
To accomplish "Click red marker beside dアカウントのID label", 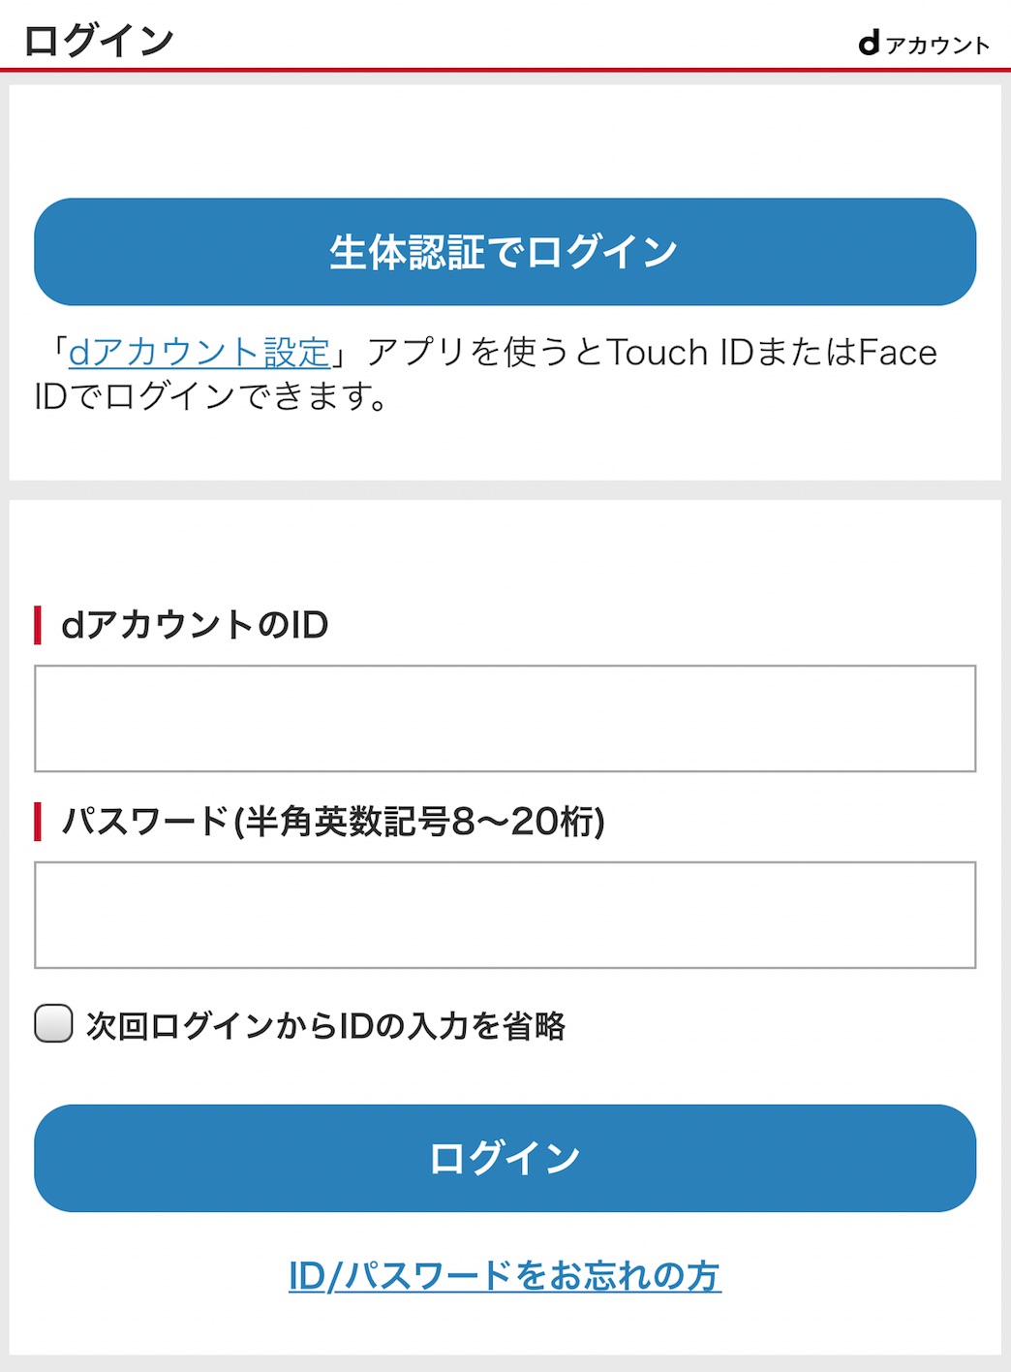I will pyautogui.click(x=38, y=625).
